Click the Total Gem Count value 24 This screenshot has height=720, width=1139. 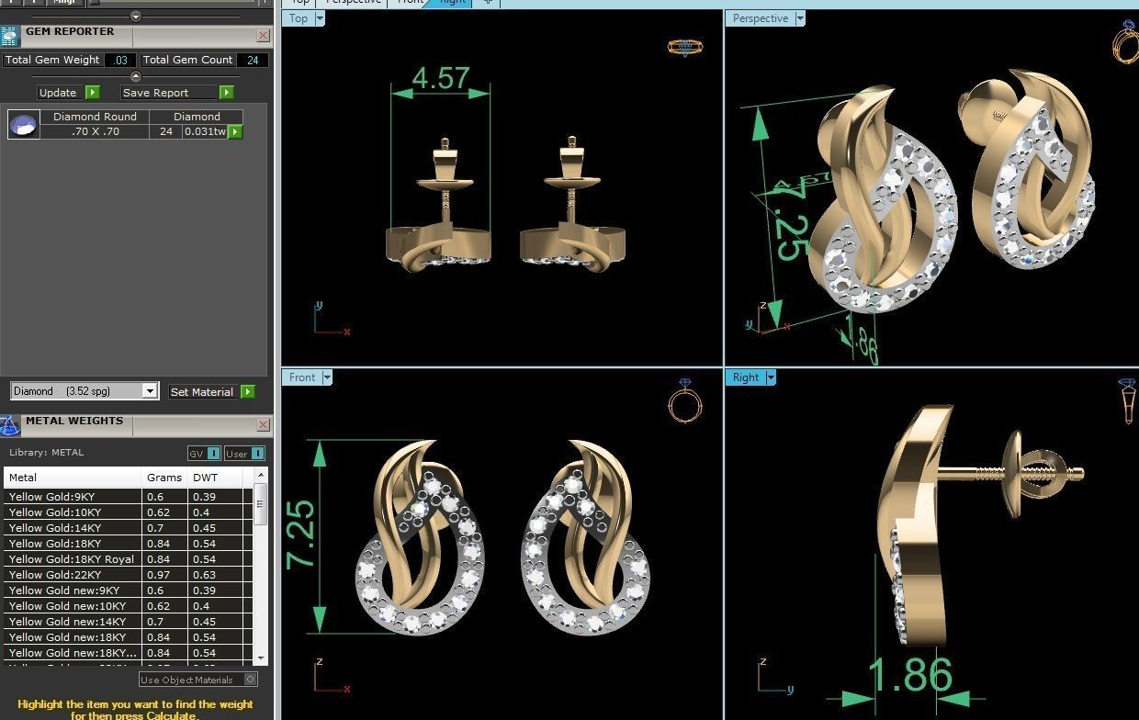pyautogui.click(x=252, y=60)
